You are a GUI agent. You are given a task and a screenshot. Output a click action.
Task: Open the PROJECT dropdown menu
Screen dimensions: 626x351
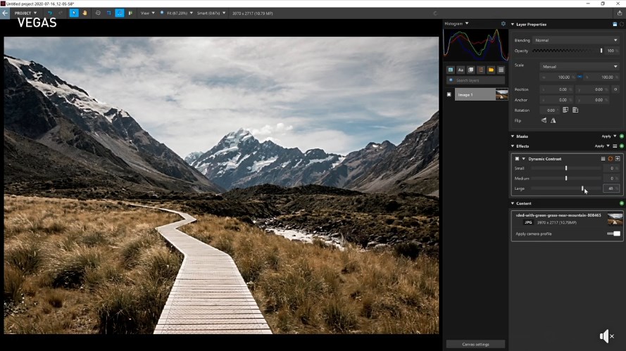click(x=25, y=13)
